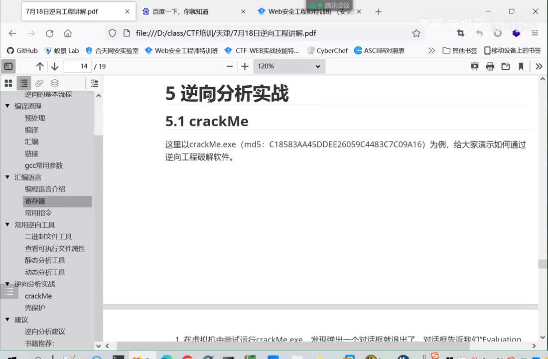
Task: Click the screenshot crop extension icon
Action: 461,33
